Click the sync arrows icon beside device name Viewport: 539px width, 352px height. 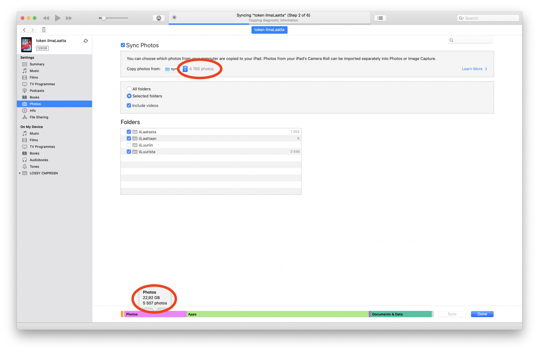(86, 41)
